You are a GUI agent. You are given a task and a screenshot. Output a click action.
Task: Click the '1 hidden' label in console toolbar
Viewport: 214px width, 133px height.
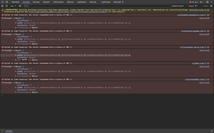click(x=205, y=6)
